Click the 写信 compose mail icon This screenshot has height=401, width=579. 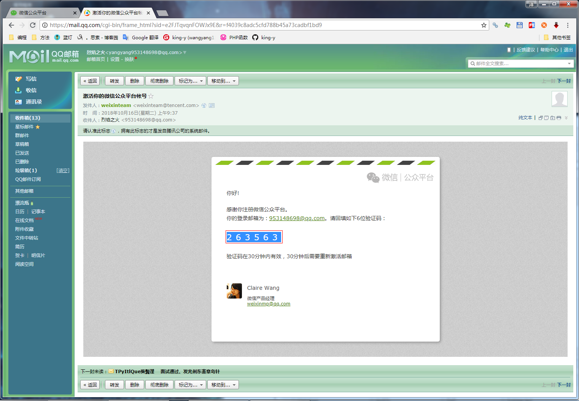pos(18,79)
